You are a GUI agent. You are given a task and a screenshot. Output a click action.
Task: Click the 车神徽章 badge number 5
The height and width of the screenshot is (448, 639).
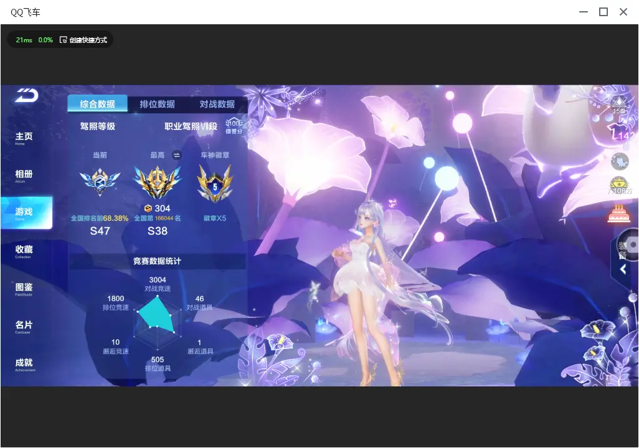pyautogui.click(x=215, y=184)
